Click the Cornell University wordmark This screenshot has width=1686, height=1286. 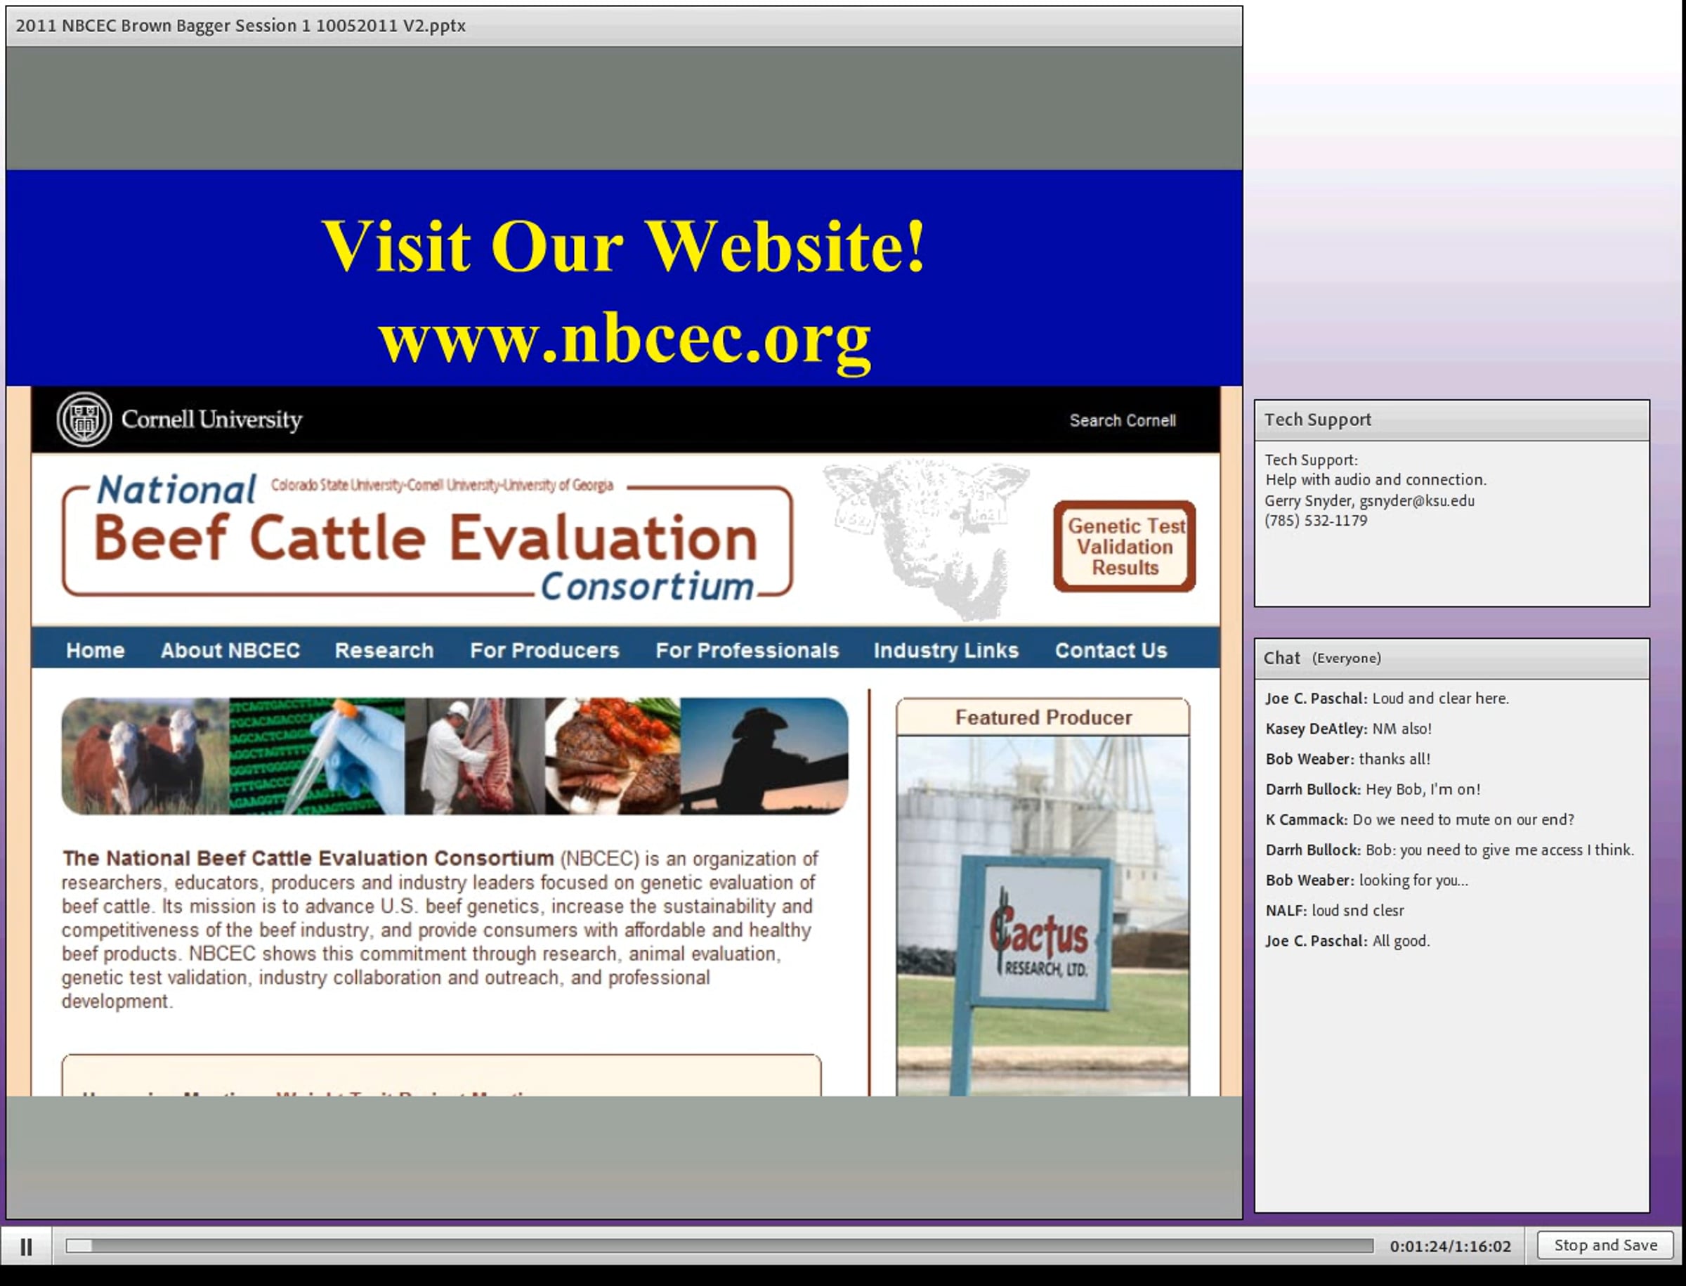pyautogui.click(x=212, y=420)
